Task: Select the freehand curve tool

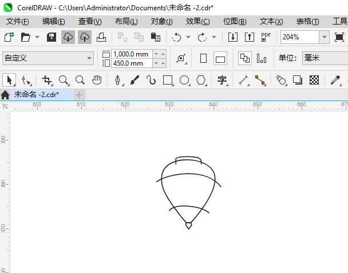Action: coord(151,80)
